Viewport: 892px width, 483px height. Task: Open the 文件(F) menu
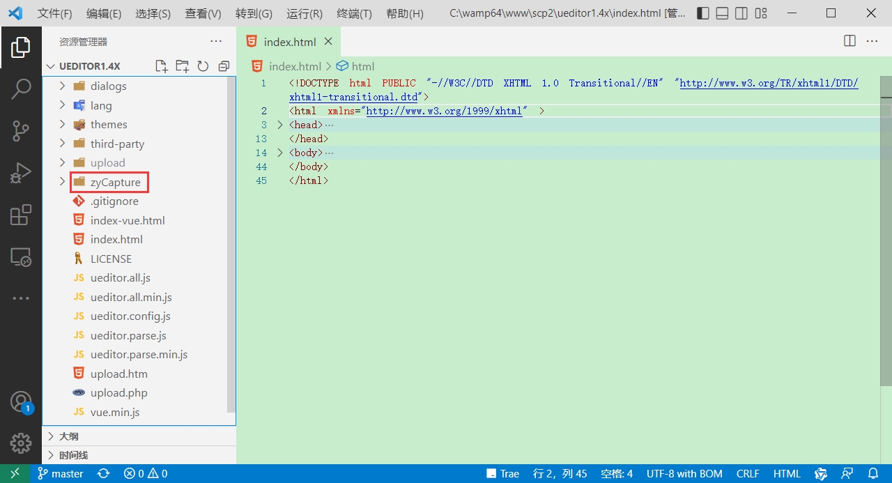[x=54, y=13]
